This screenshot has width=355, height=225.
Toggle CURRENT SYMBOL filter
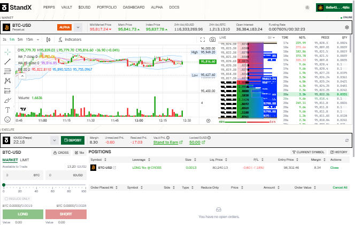pyautogui.click(x=308, y=152)
